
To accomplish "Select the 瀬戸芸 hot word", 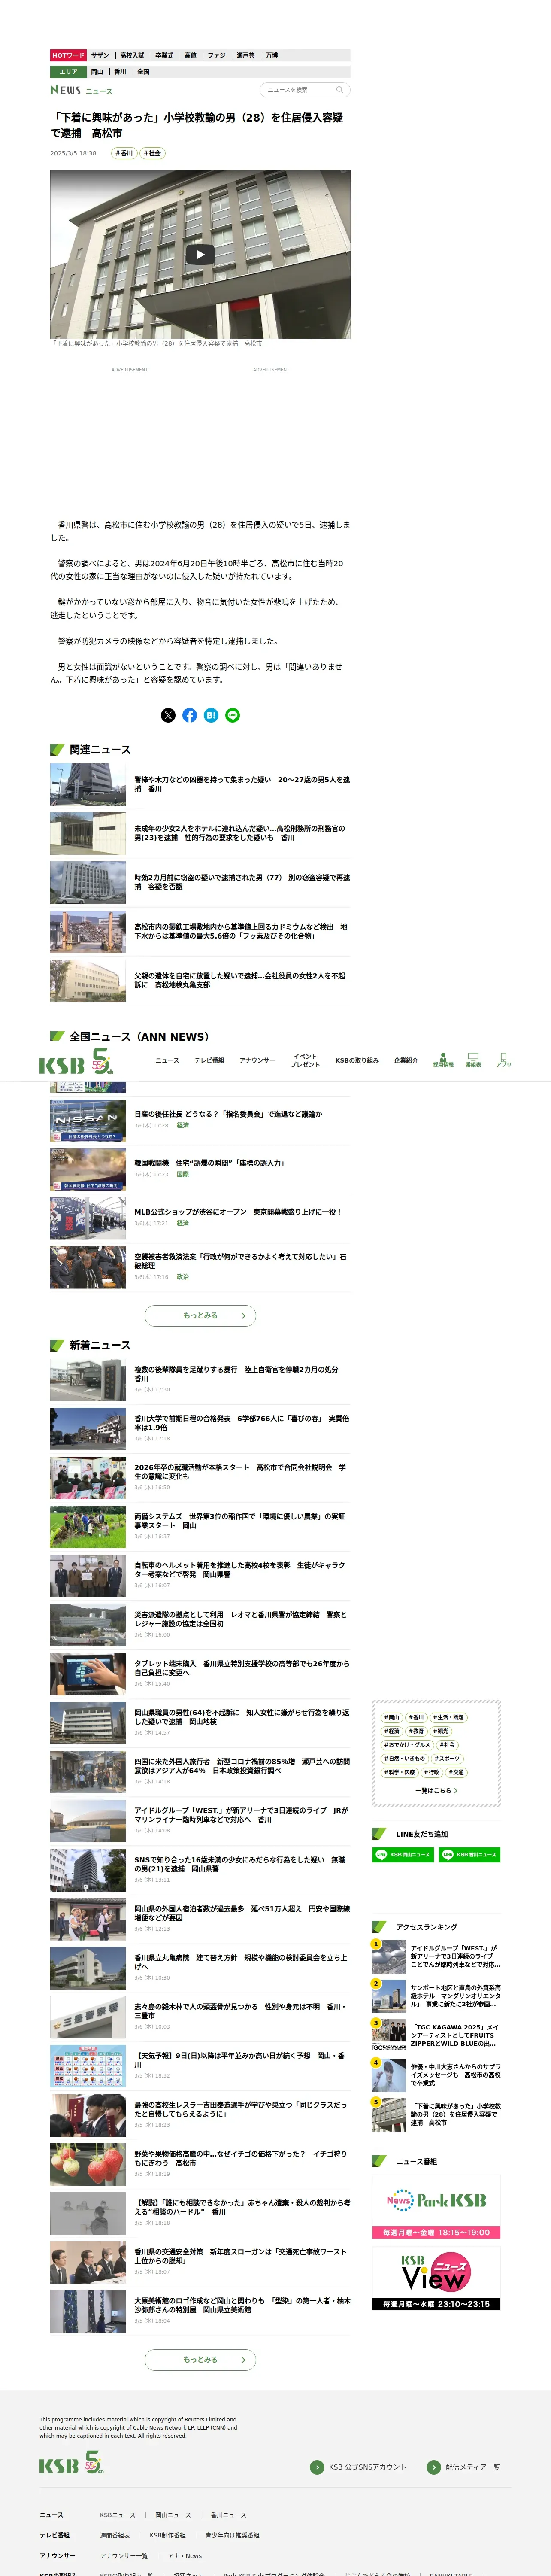I will 246,56.
